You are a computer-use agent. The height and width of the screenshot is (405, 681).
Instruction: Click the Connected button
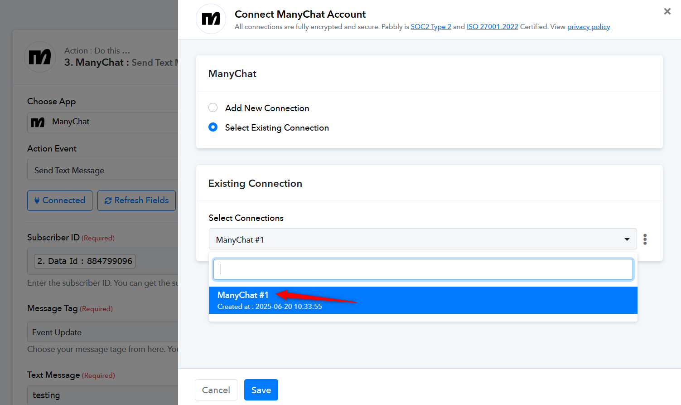click(60, 200)
